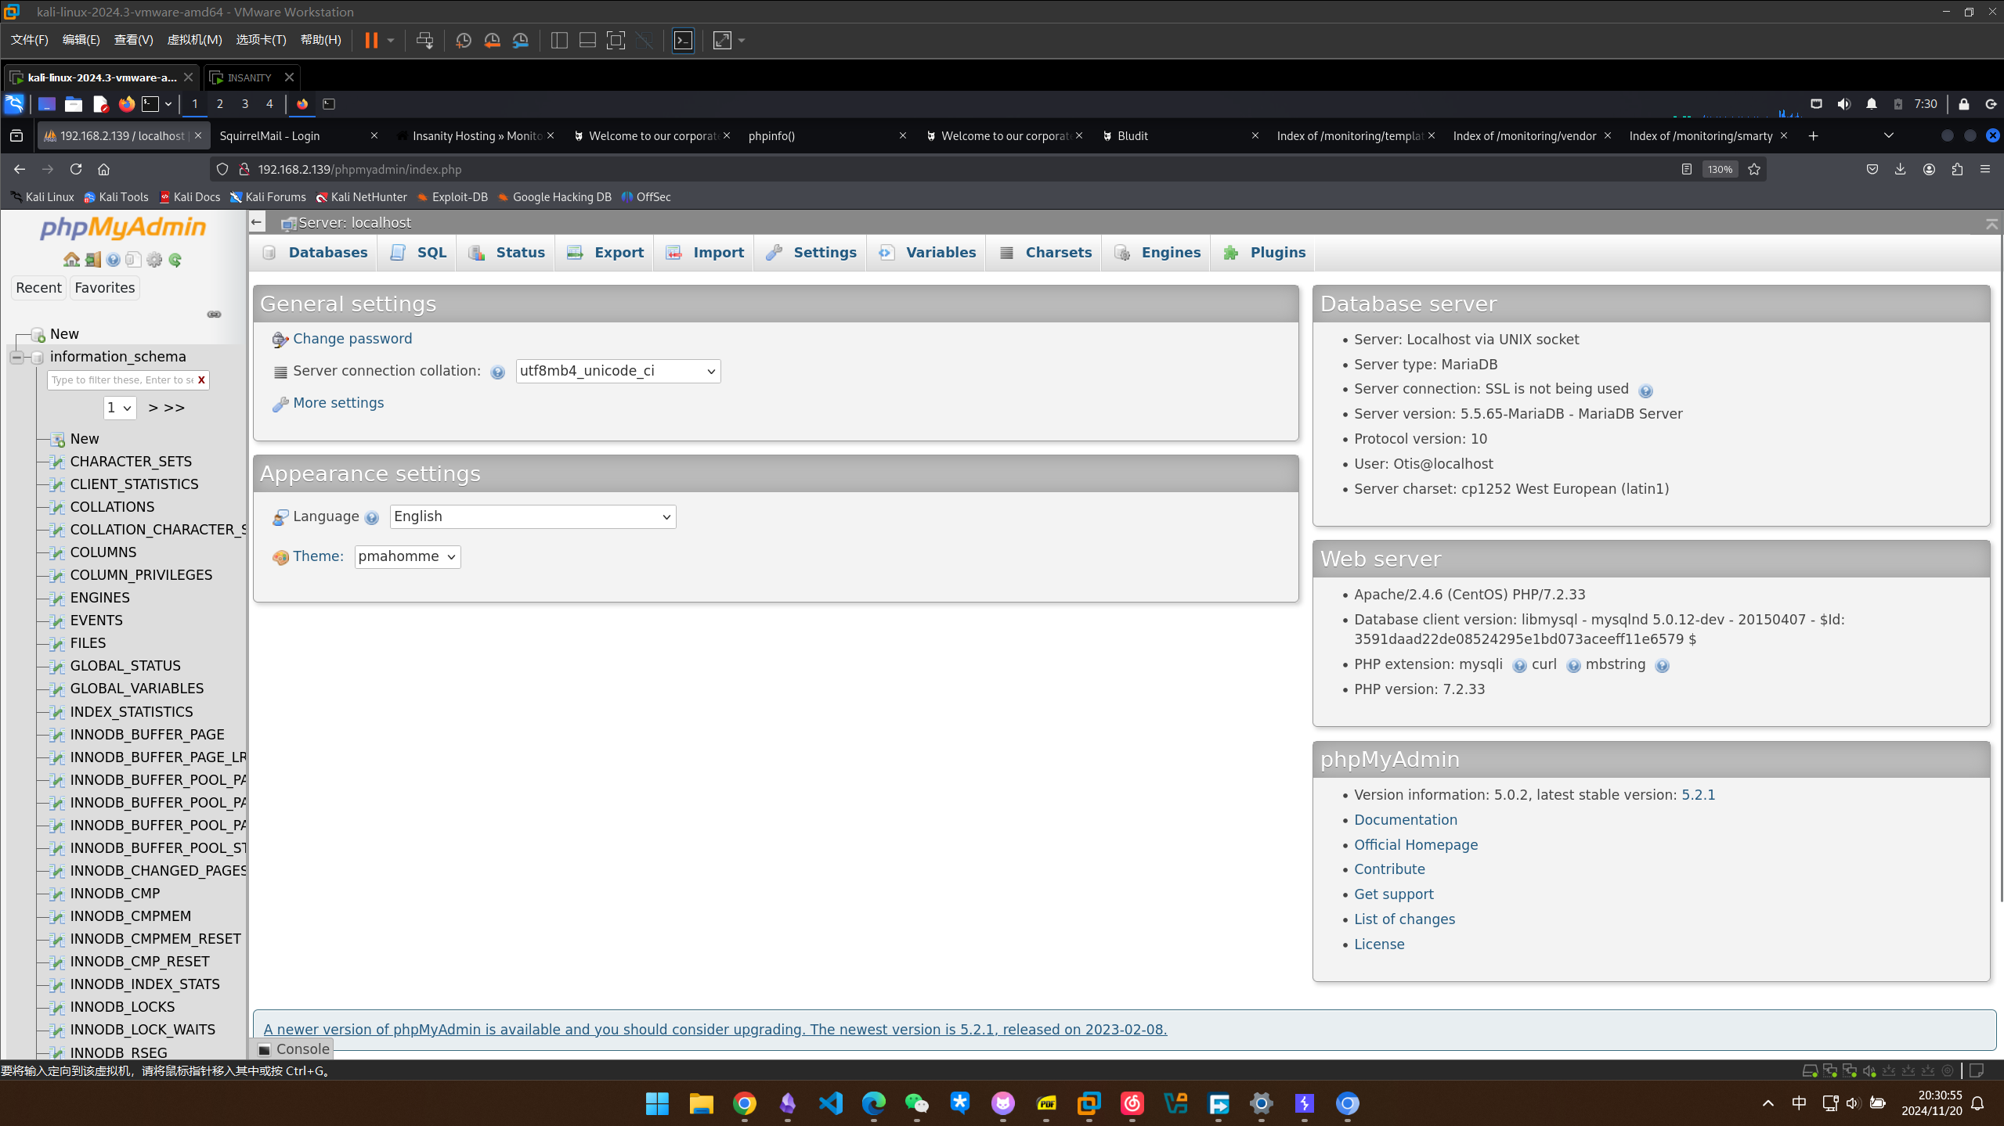Screen dimensions: 2004x1126
Task: Click the Recent tables button
Action: pos(38,288)
